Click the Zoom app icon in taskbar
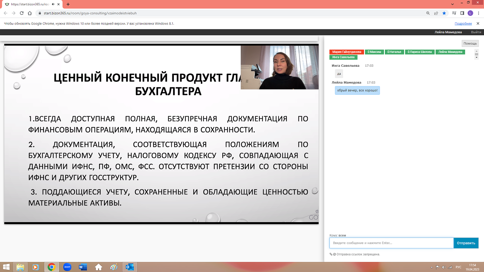484x272 pixels. click(x=67, y=267)
